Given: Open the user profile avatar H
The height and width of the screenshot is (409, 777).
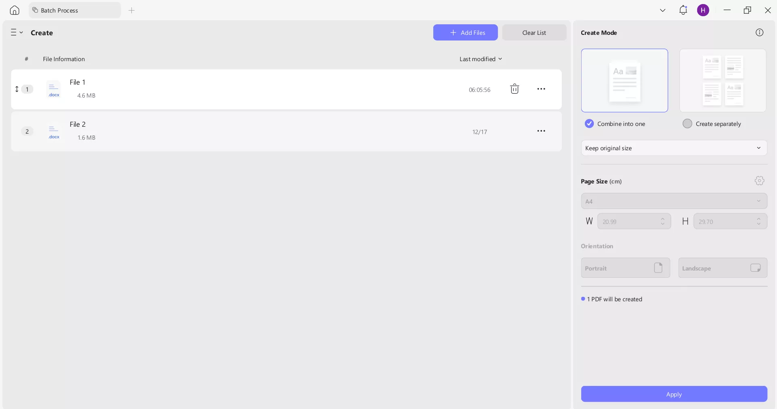Looking at the screenshot, I should (x=703, y=10).
